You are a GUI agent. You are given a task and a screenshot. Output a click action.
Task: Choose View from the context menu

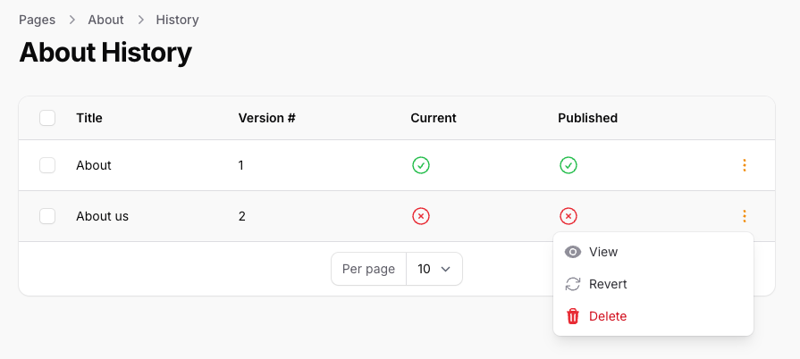tap(603, 252)
